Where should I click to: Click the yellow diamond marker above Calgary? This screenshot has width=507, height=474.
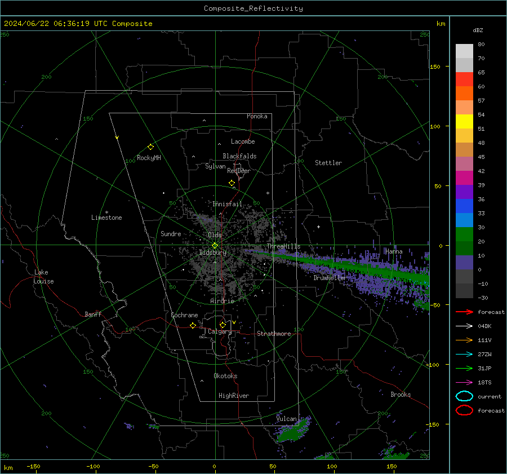pos(223,325)
